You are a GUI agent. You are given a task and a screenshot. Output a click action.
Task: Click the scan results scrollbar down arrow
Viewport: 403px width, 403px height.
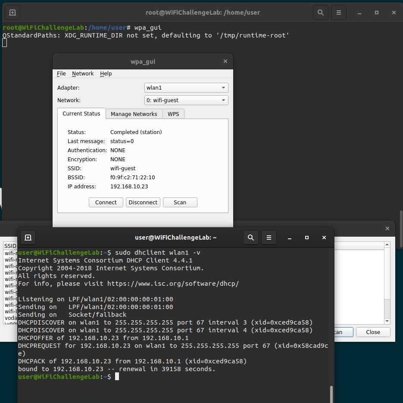(x=387, y=321)
